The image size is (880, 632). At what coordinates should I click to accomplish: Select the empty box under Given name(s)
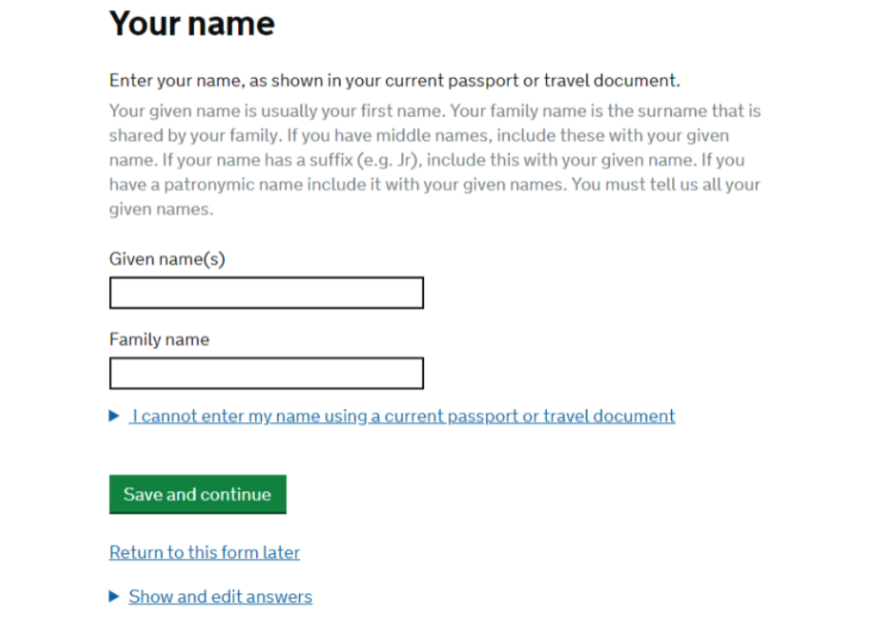[266, 293]
